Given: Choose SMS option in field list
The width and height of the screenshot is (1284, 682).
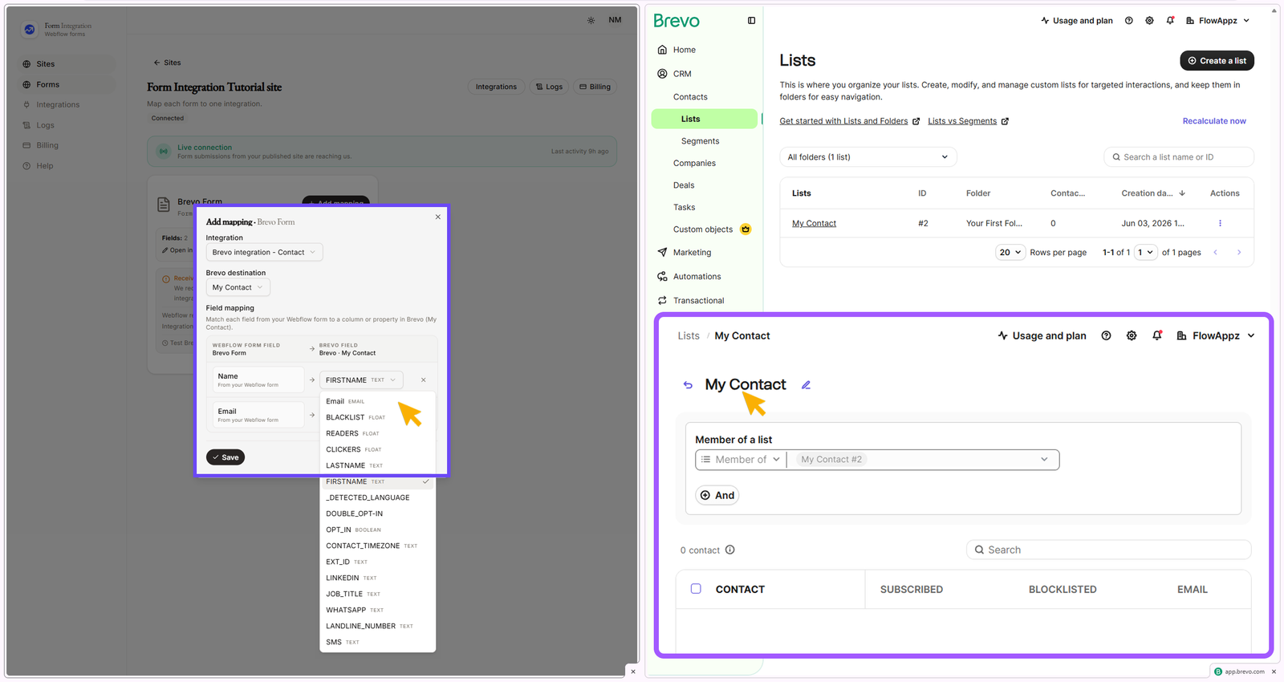Looking at the screenshot, I should point(377,642).
